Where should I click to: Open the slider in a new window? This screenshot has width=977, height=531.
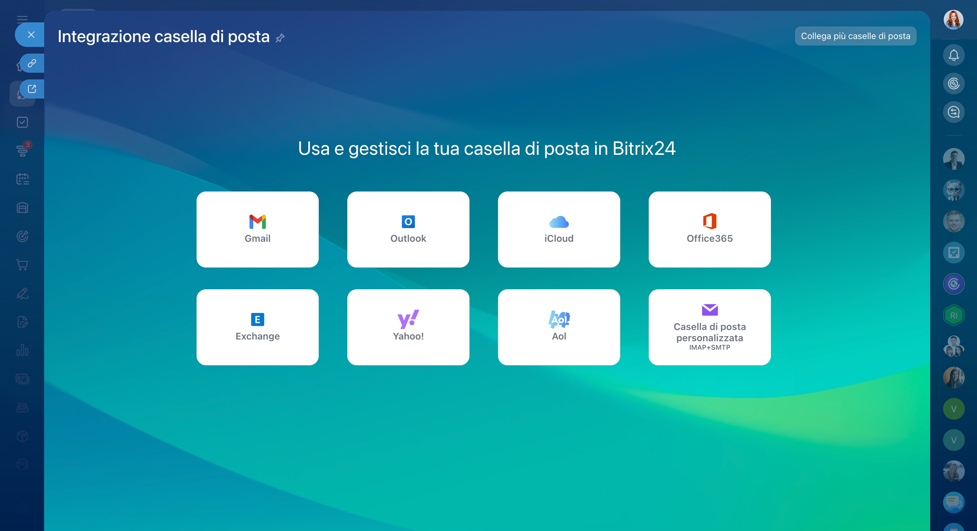32,89
